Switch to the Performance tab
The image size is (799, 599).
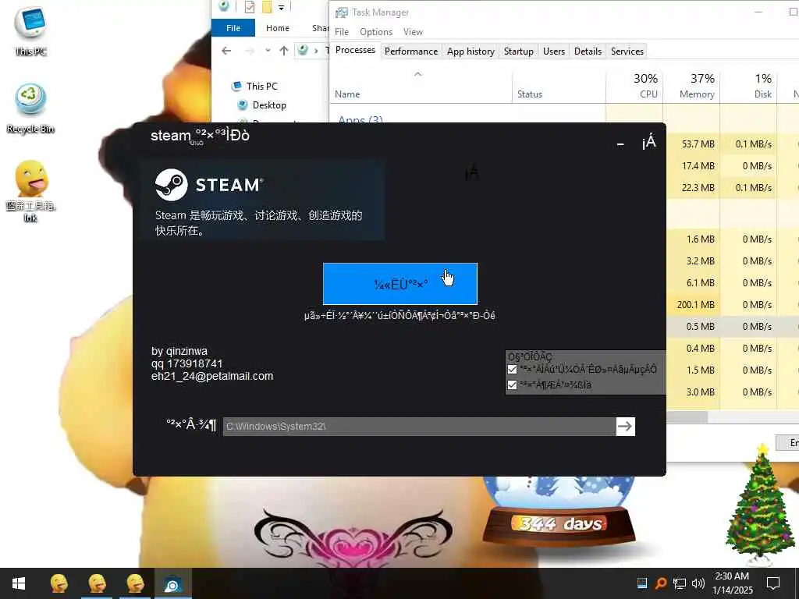410,51
